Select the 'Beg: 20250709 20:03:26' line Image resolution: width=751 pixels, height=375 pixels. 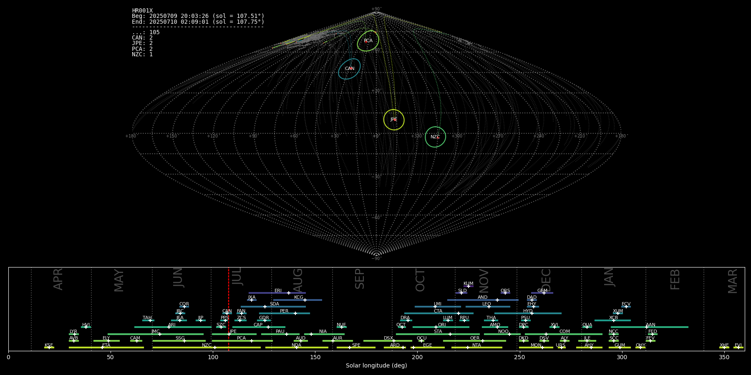pos(198,16)
